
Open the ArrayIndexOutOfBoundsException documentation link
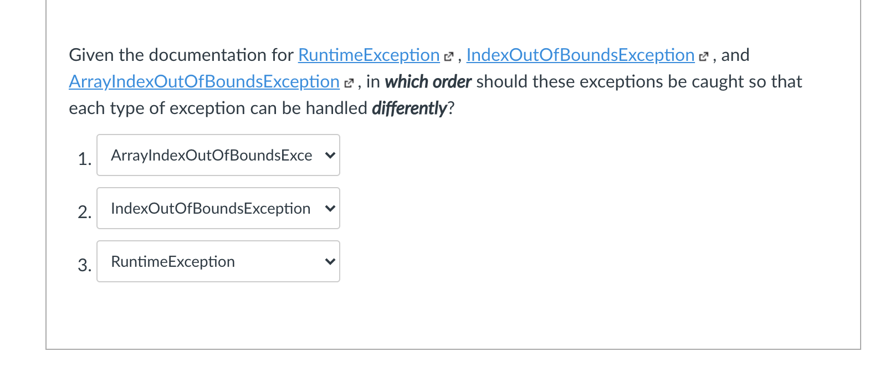pos(203,82)
